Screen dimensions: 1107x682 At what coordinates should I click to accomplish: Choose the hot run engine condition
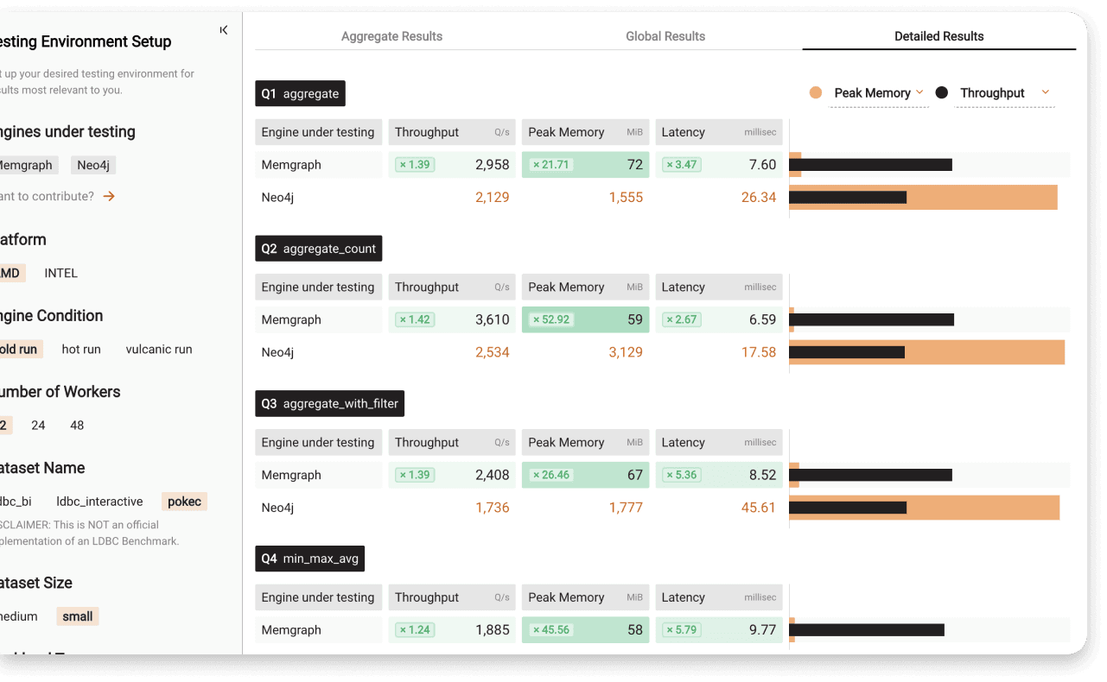click(81, 350)
